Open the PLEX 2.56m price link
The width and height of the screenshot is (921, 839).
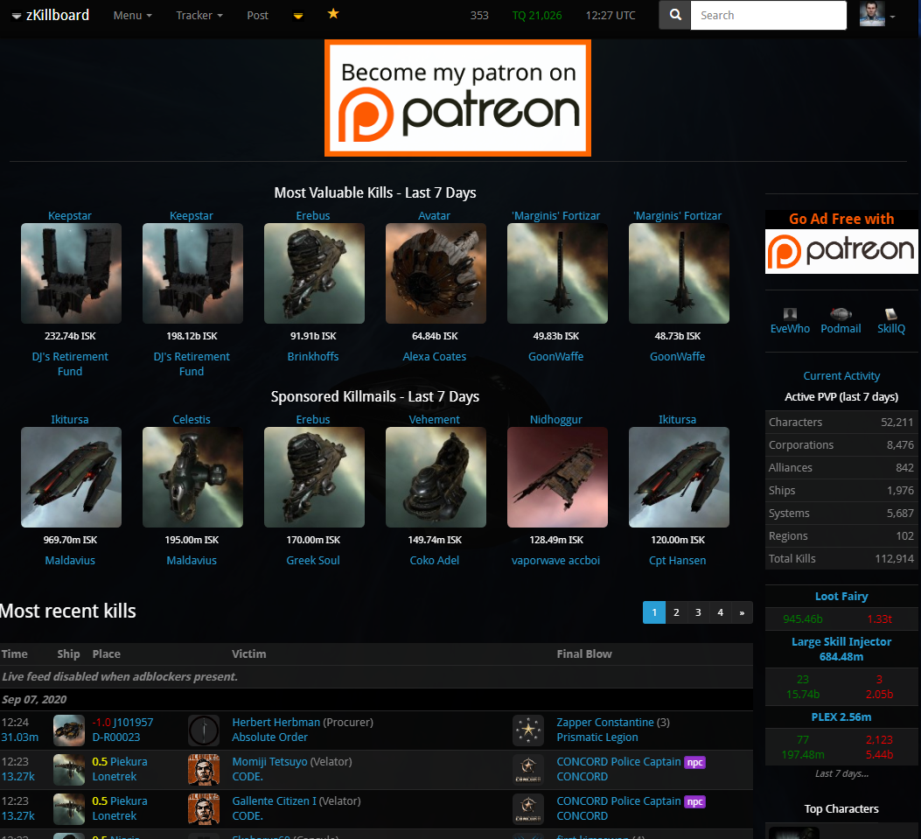(x=841, y=717)
